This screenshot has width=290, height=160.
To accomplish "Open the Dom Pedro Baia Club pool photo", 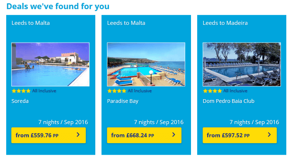I will pos(242,64).
